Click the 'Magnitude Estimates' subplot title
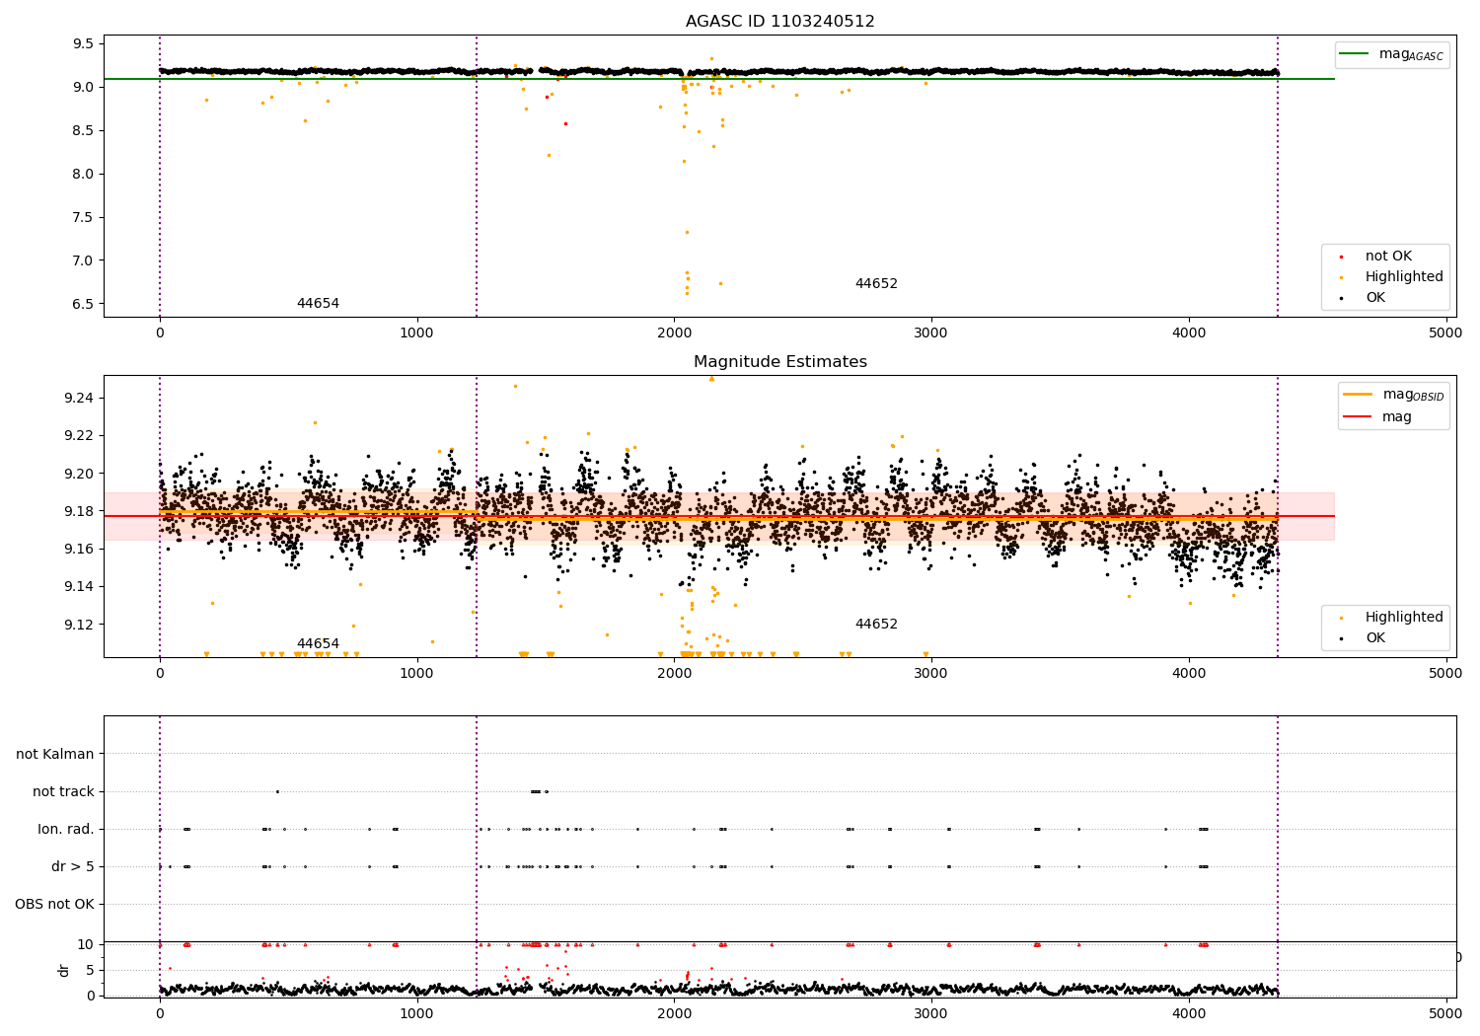Image resolution: width=1480 pixels, height=1036 pixels. coord(780,362)
